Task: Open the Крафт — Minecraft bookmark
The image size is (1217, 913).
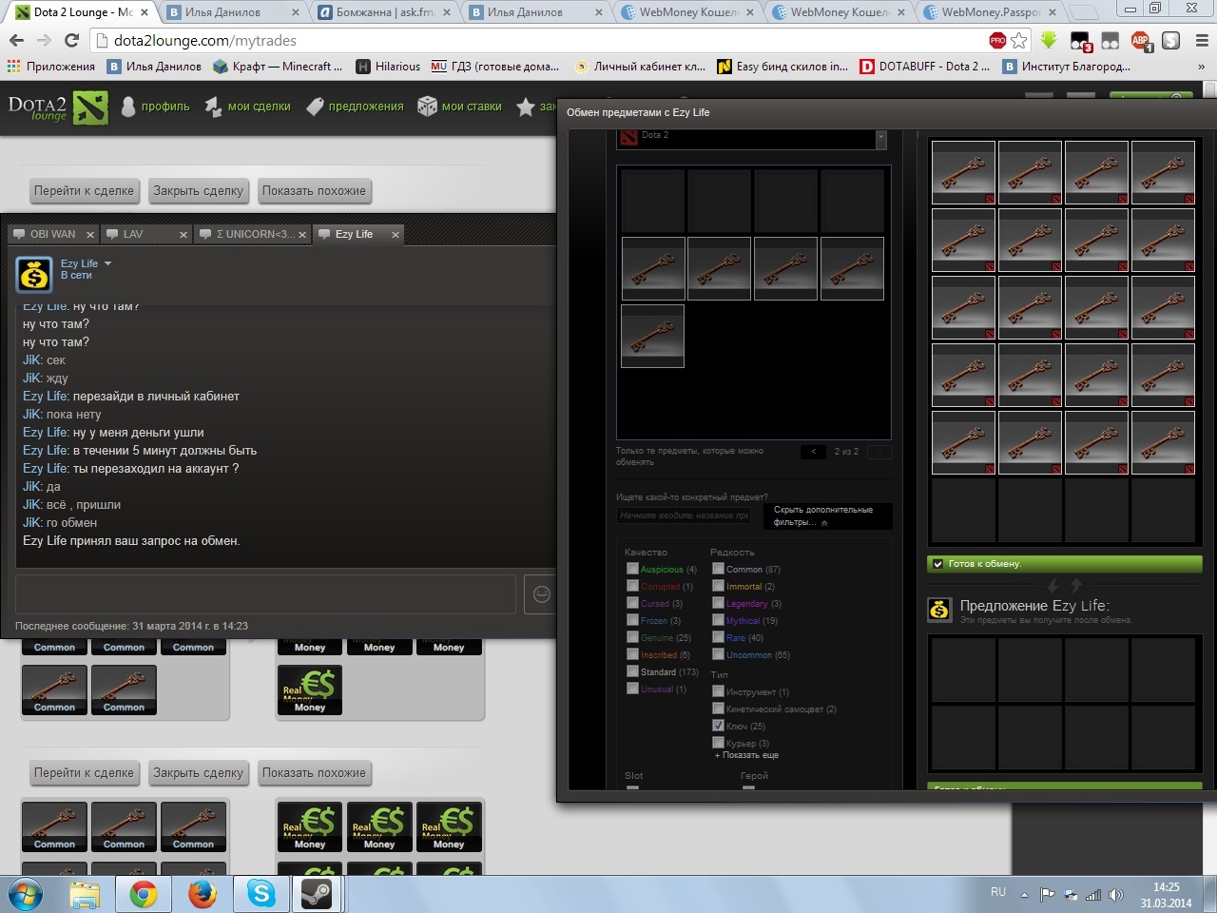Action: (x=279, y=67)
